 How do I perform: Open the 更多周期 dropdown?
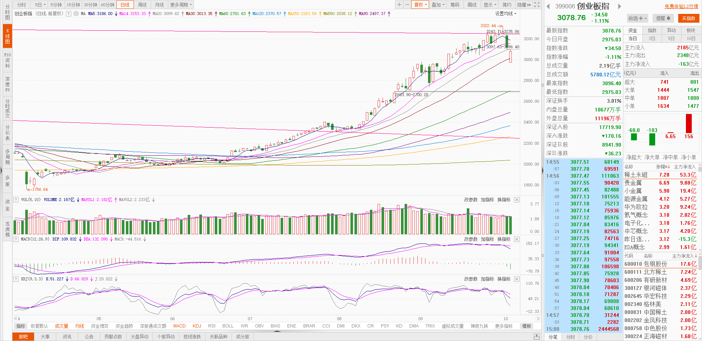tap(181, 5)
